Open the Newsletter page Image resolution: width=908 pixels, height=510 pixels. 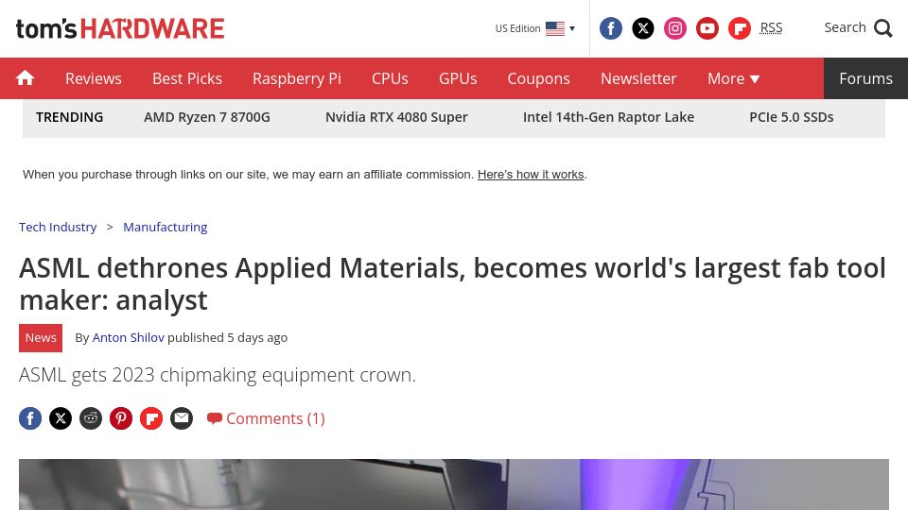click(638, 78)
